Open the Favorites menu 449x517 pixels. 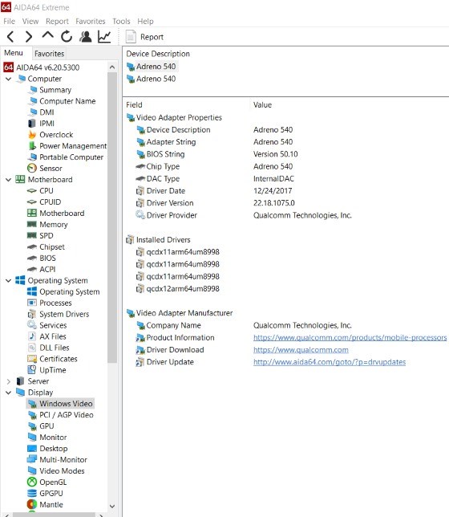(x=91, y=22)
